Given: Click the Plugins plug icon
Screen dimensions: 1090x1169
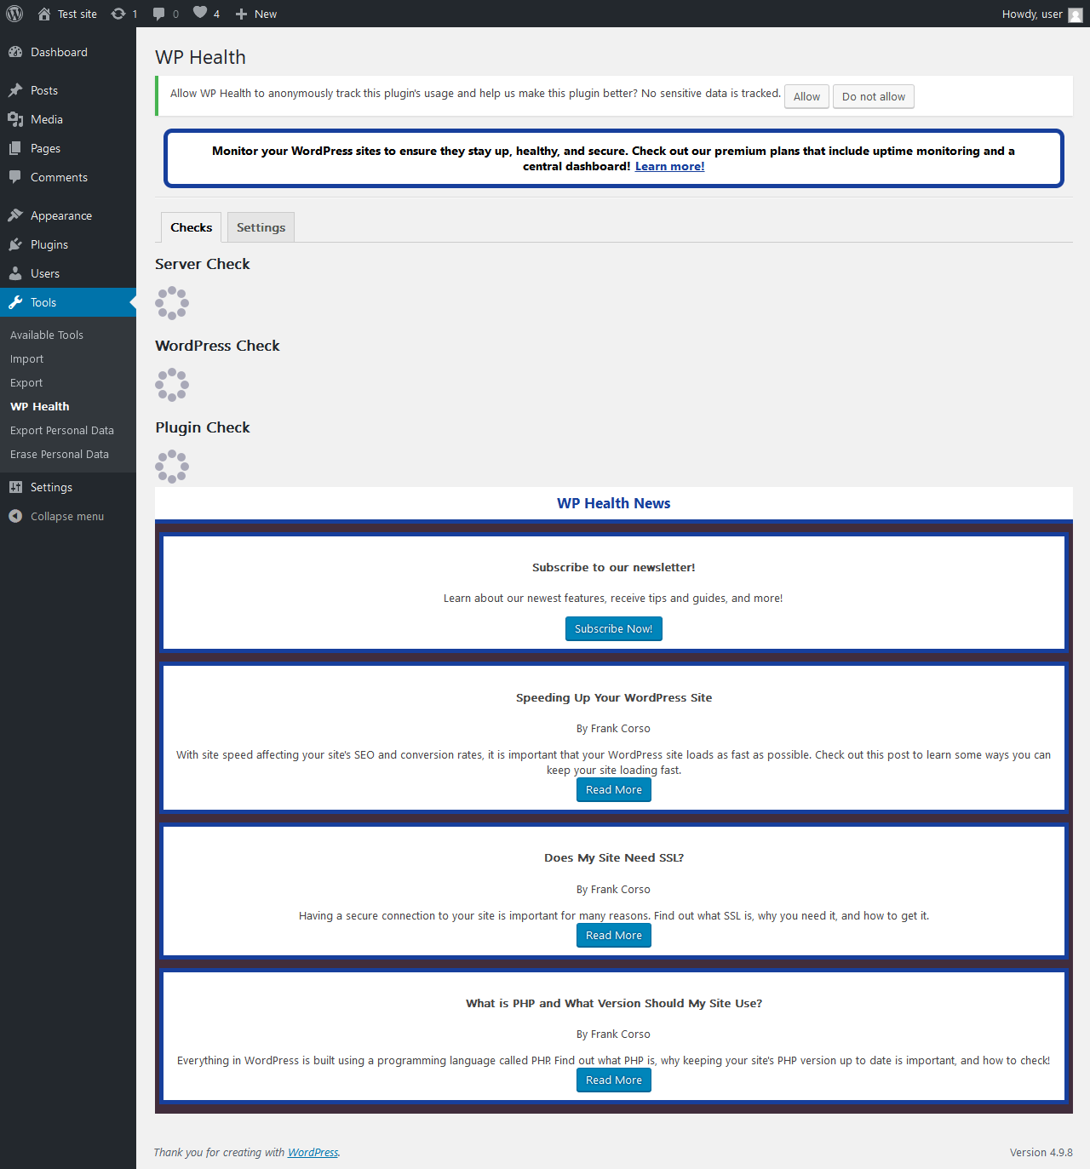Looking at the screenshot, I should coord(15,244).
